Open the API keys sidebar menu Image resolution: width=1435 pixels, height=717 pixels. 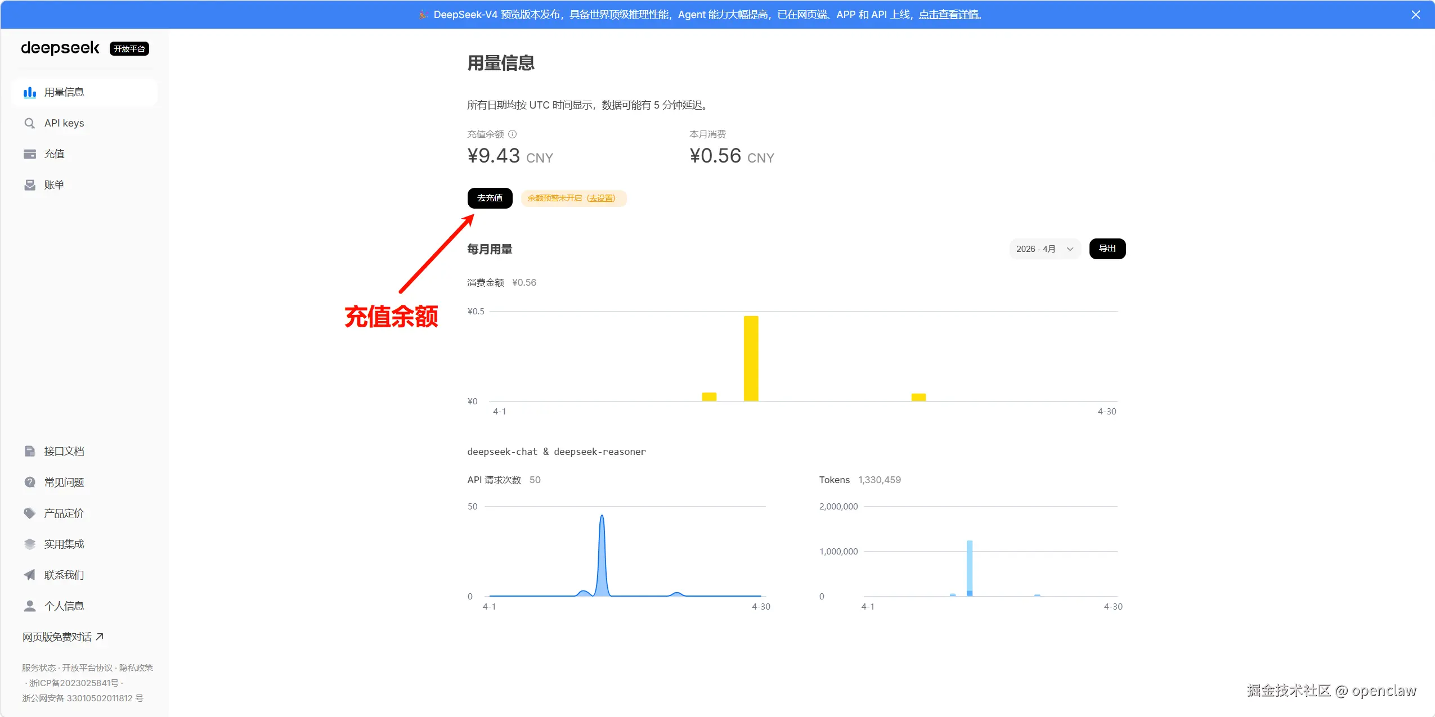point(84,123)
